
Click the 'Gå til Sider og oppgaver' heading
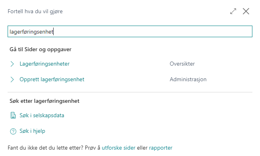(40, 50)
